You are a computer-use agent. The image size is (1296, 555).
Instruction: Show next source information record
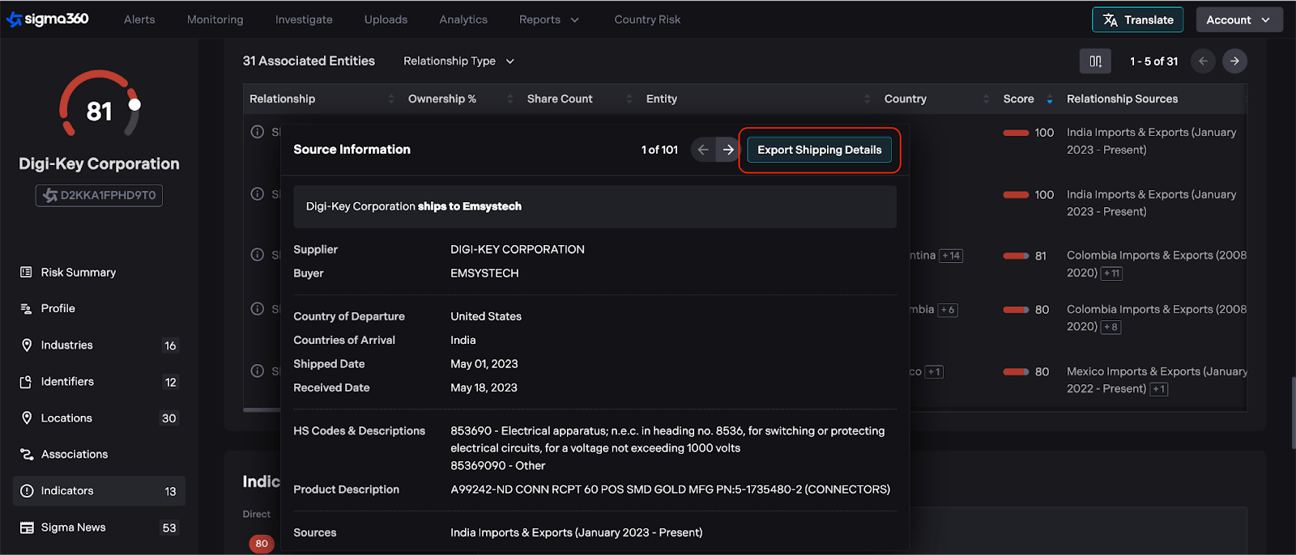[728, 150]
